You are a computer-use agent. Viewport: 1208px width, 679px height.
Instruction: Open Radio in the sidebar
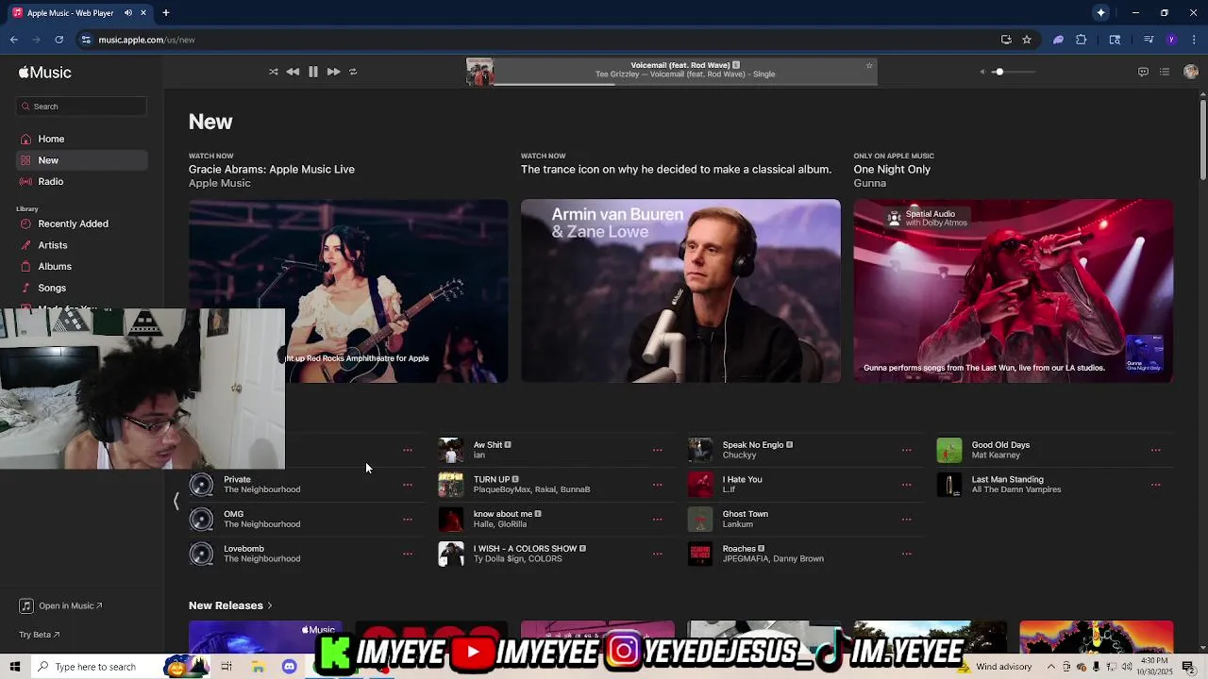(x=82, y=182)
